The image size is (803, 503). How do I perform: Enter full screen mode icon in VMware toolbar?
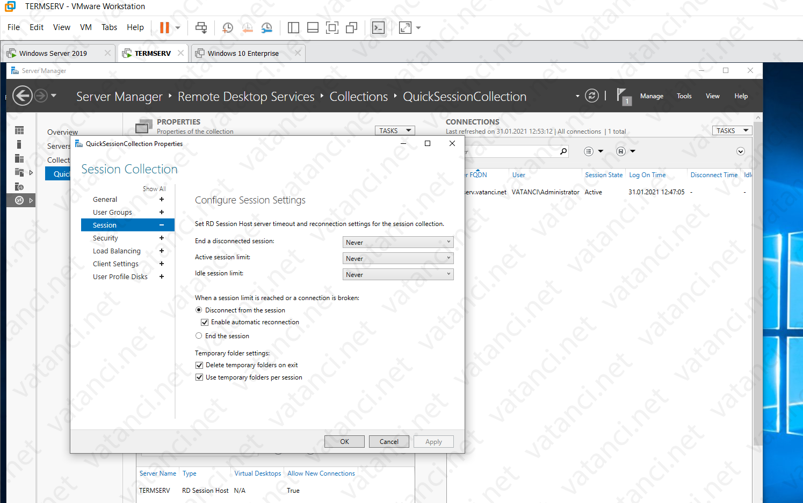click(332, 27)
